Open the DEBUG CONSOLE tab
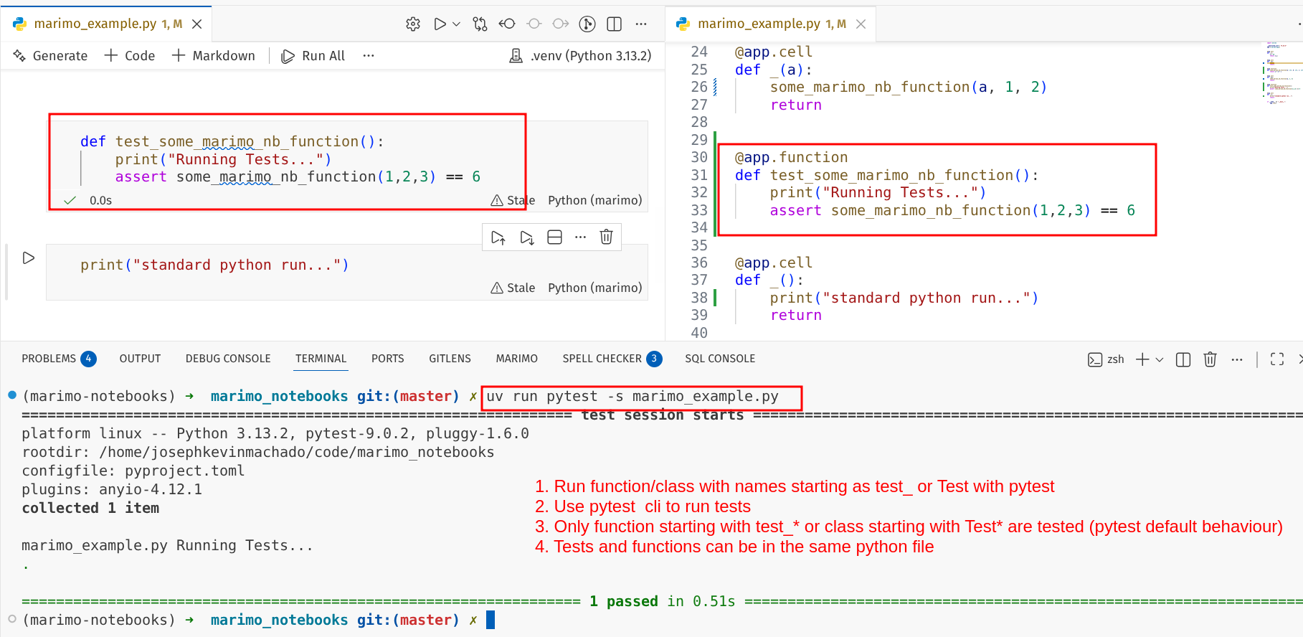 tap(228, 359)
